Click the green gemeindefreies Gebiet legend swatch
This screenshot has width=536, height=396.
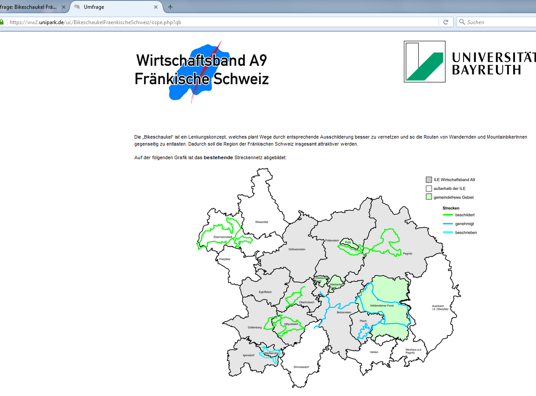click(x=429, y=197)
